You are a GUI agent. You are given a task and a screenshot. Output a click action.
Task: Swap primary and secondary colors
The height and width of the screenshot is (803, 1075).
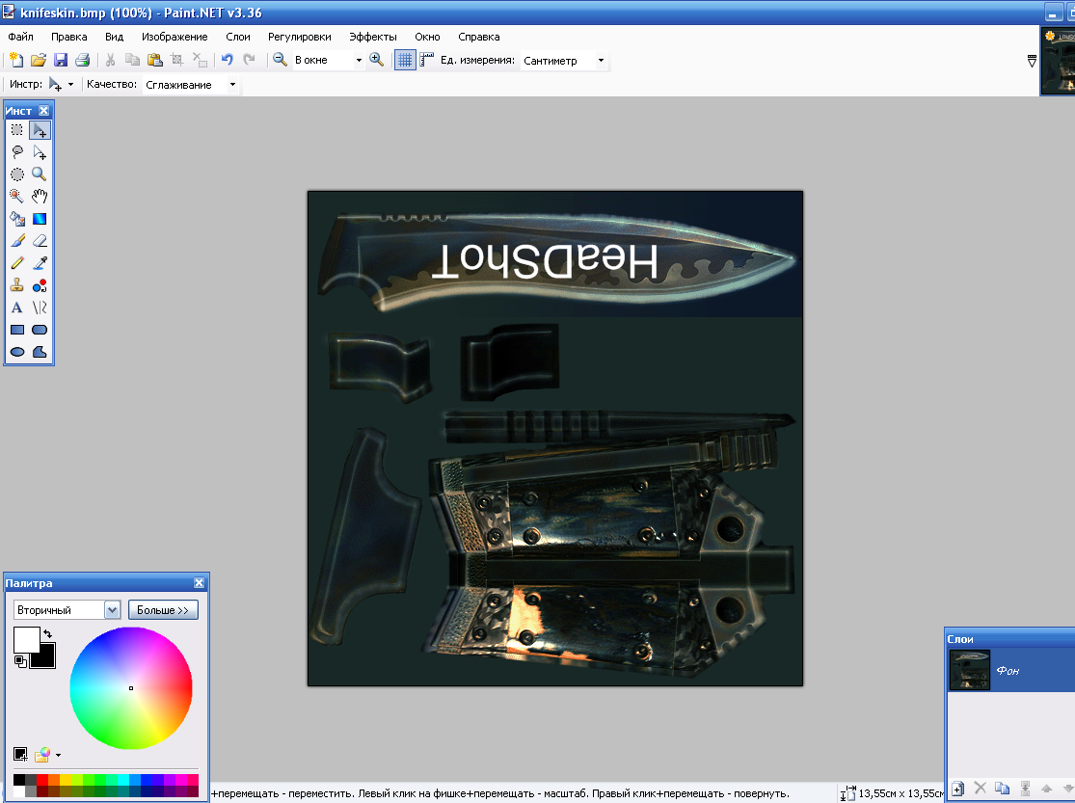tap(47, 633)
